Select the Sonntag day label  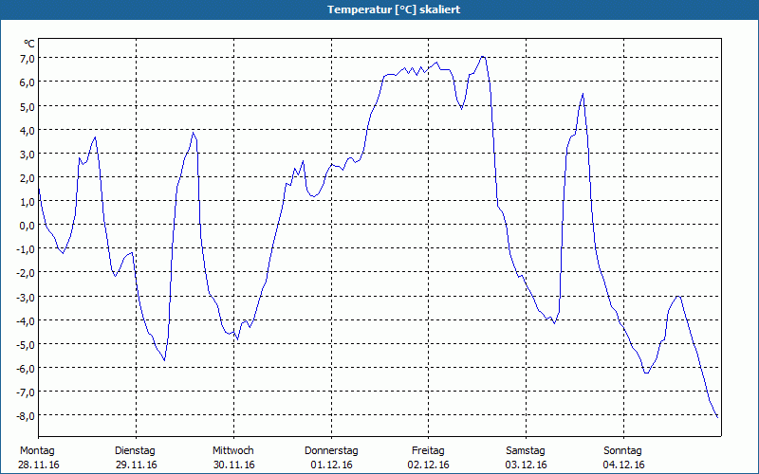click(622, 451)
